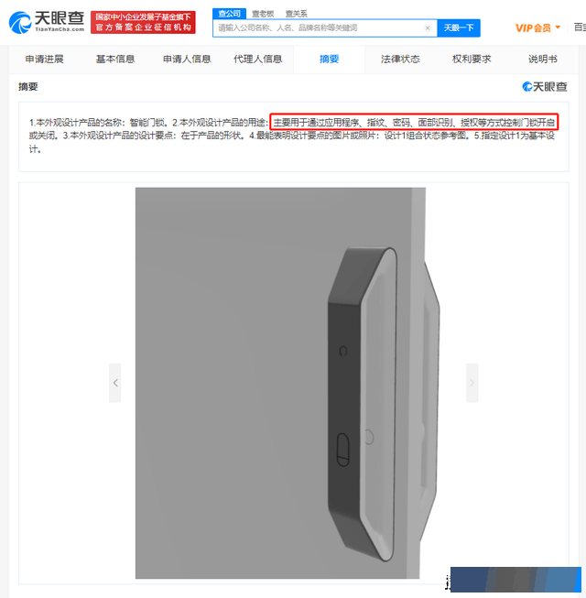Select the 查关系 search tab
The width and height of the screenshot is (586, 598).
point(297,14)
